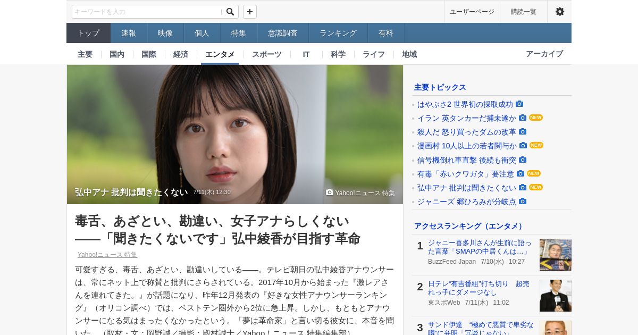The width and height of the screenshot is (638, 335).
Task: Select the 国内 category
Action: tap(117, 54)
